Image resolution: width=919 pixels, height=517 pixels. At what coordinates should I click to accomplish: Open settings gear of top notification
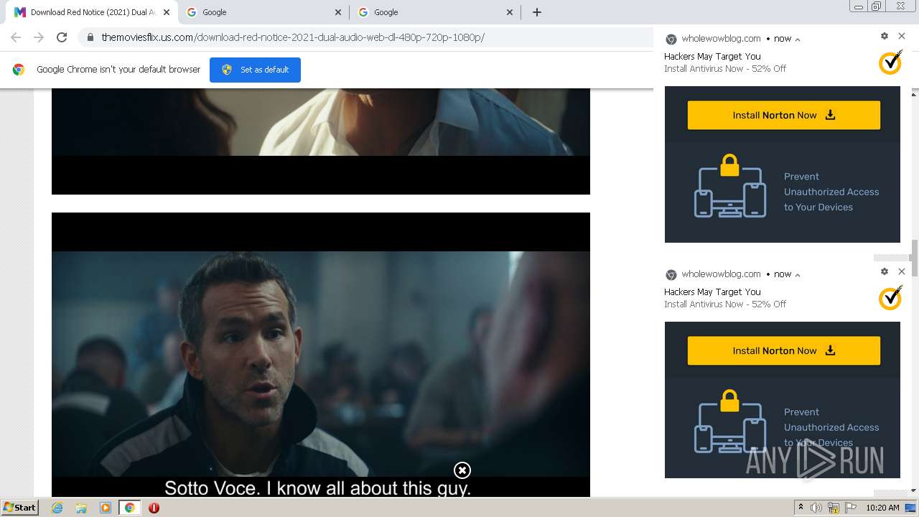click(x=885, y=36)
